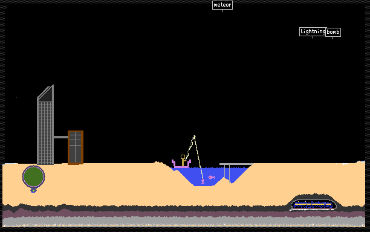Screen dimensions: 370x232
Task: Select the fisherman figure in the boat
Action: point(183,160)
